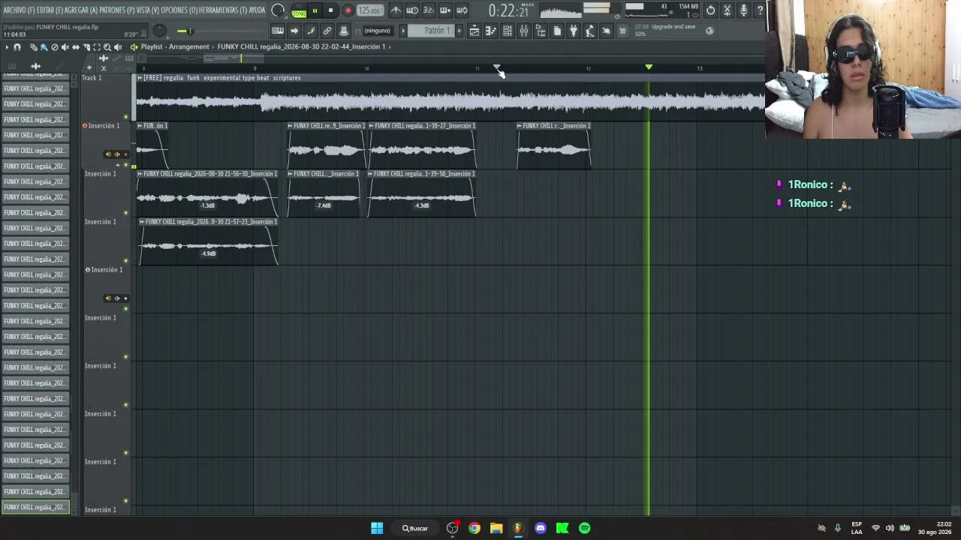Toggle the 3-2-1 countdown before recording
961x540 pixels.
tap(429, 10)
